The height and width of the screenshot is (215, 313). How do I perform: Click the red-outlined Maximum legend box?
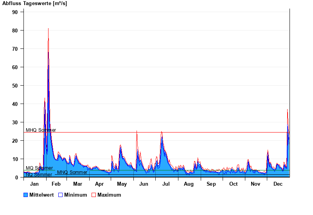tap(94, 195)
